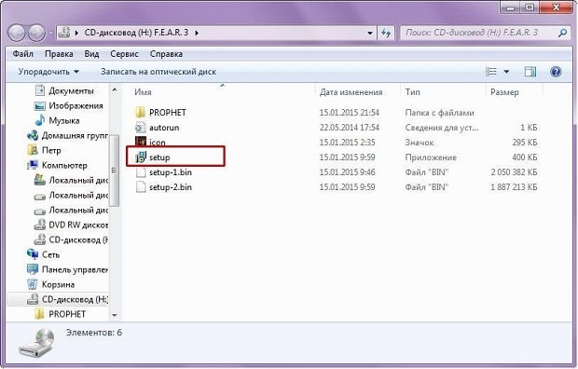Click the search magnifier icon
The width and height of the screenshot is (578, 369).
click(x=562, y=33)
